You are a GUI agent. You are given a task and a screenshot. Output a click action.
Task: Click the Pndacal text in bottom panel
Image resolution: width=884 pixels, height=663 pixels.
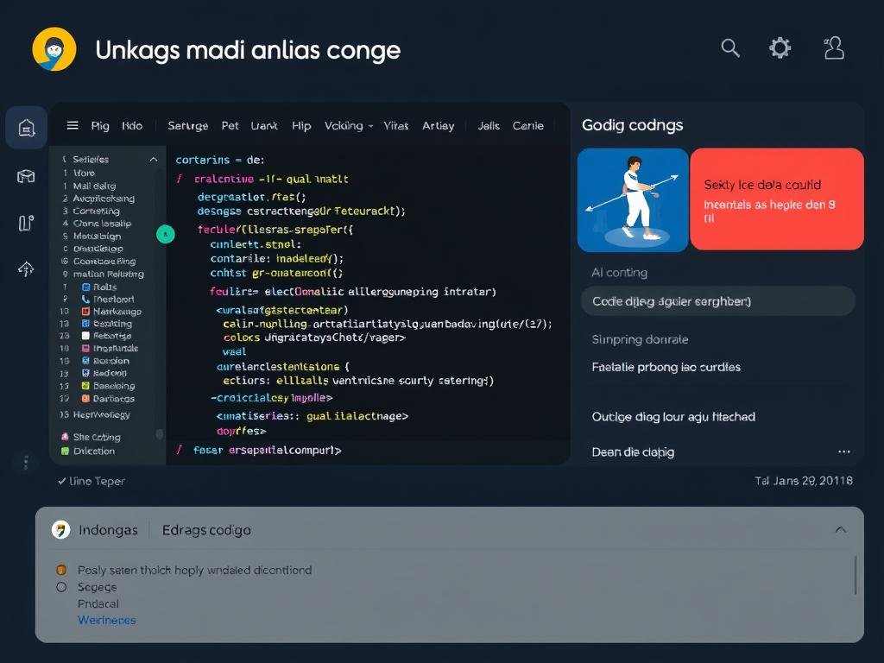point(98,603)
